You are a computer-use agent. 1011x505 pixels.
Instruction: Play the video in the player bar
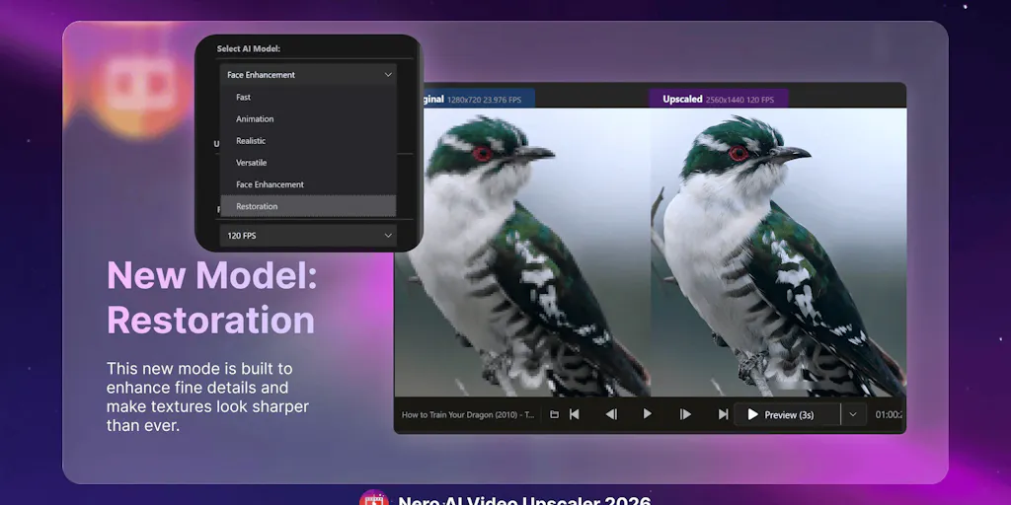coord(648,414)
